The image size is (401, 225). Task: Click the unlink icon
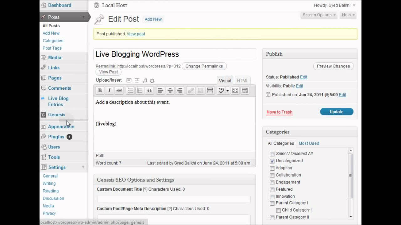[x=200, y=91]
